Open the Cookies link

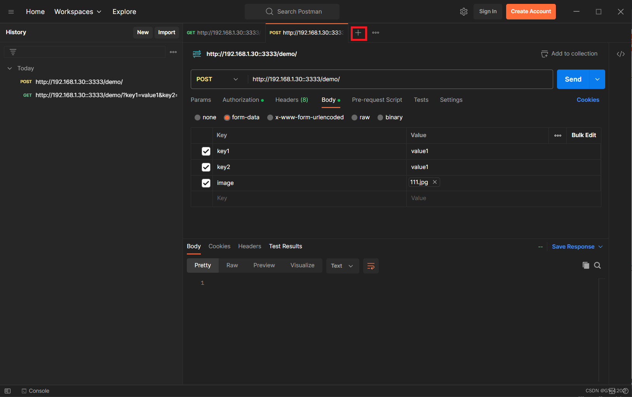588,100
